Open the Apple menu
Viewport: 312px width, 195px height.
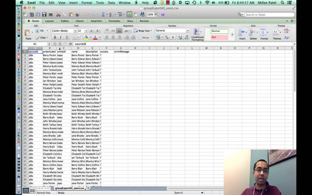pyautogui.click(x=21, y=3)
